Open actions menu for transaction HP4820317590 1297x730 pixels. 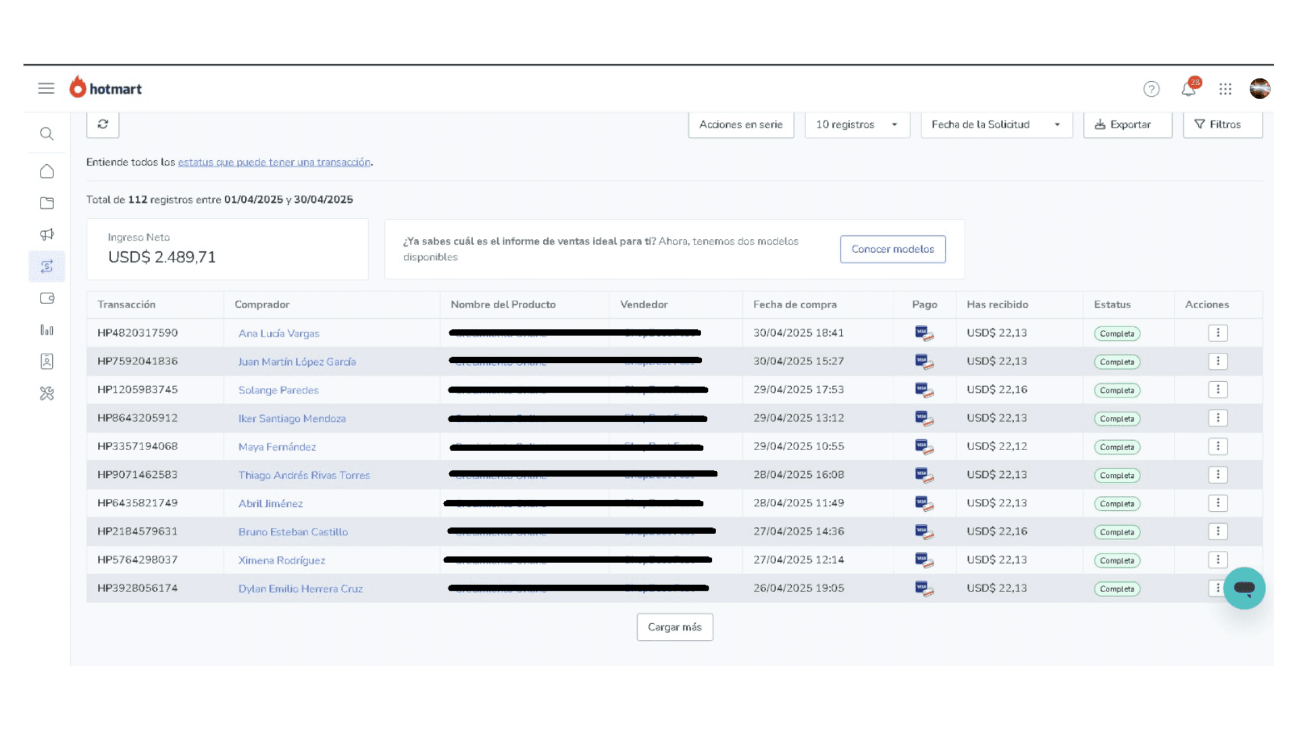(1217, 333)
